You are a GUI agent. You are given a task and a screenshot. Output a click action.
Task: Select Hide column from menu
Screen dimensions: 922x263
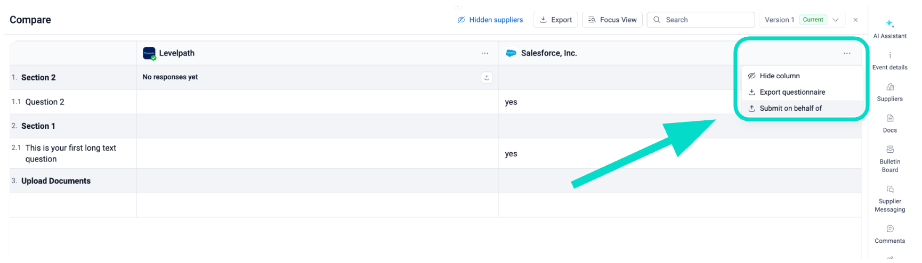[779, 76]
